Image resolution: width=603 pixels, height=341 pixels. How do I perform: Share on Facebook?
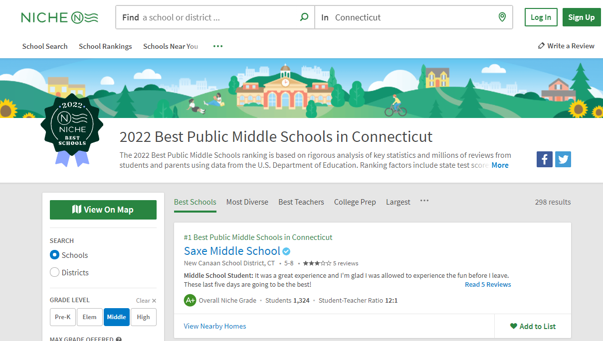(545, 159)
